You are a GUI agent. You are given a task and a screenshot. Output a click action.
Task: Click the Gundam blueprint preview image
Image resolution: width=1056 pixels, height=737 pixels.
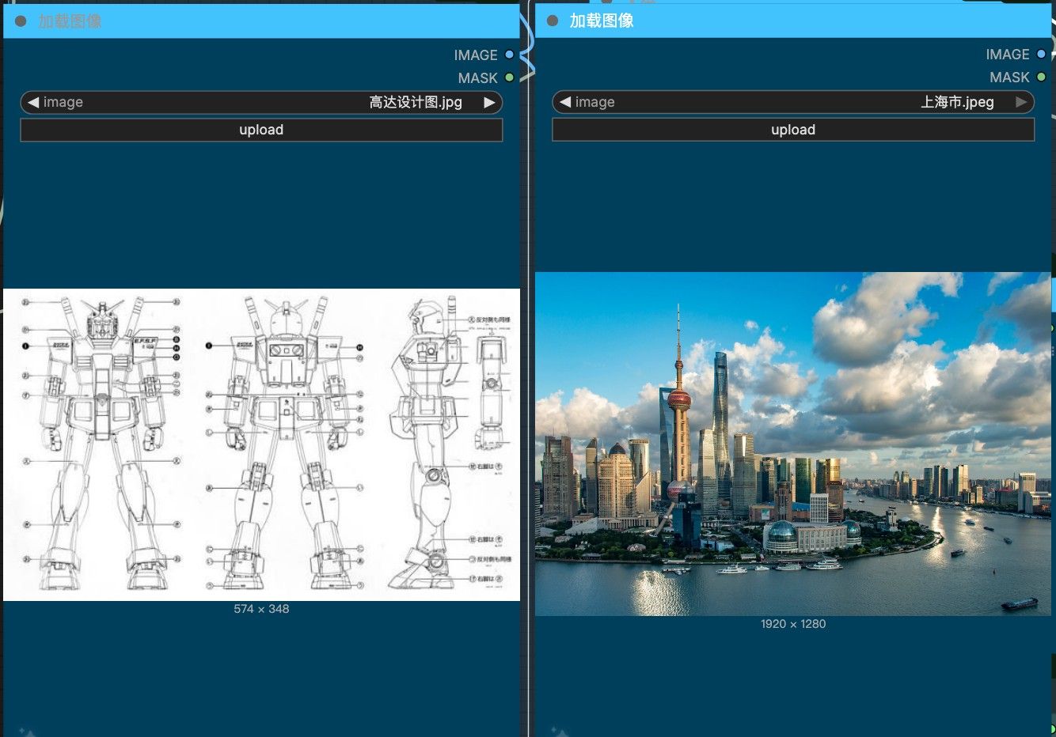click(x=261, y=444)
